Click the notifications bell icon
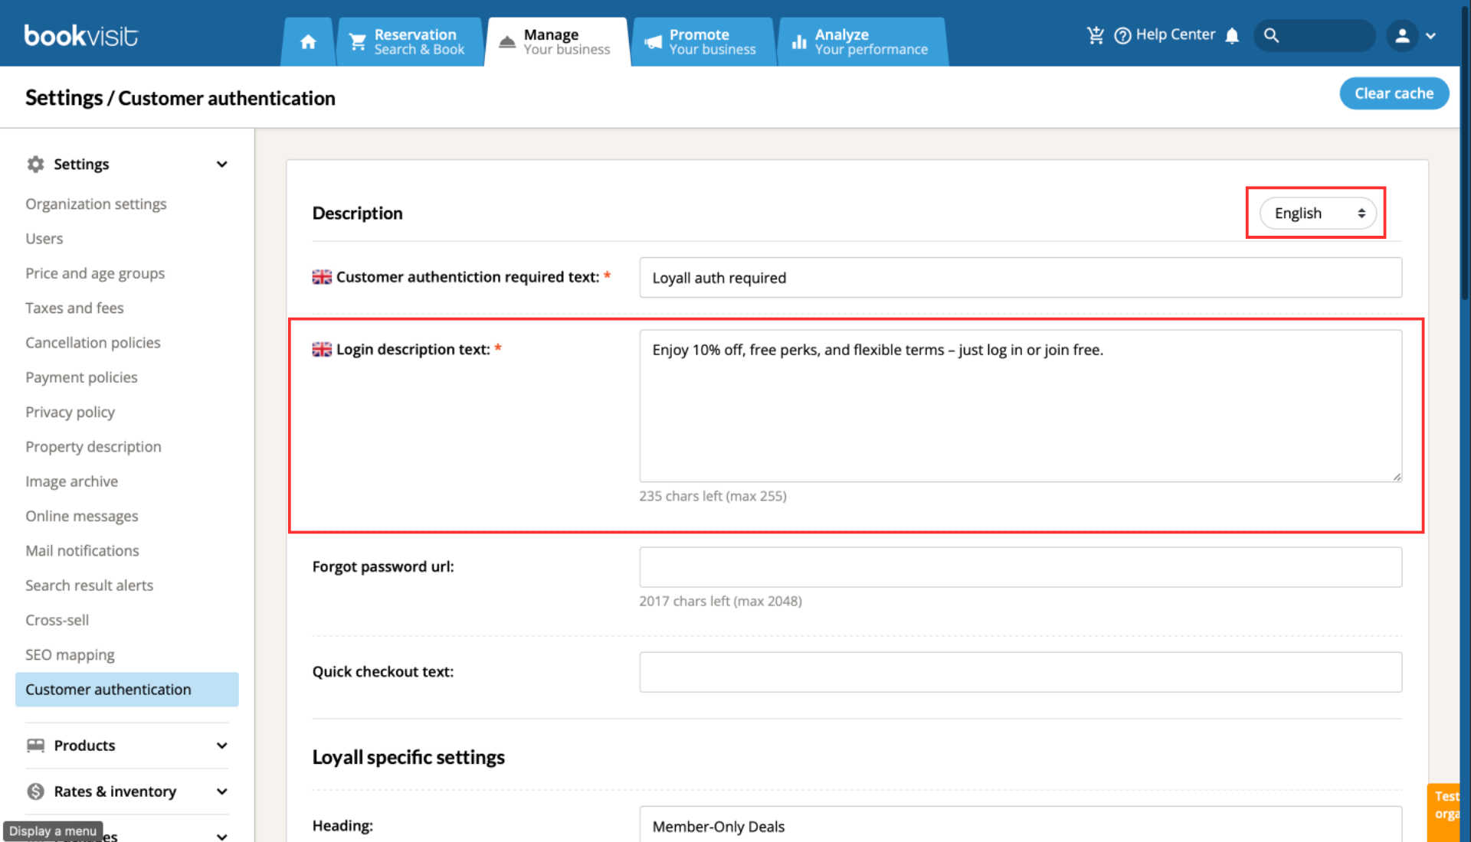The height and width of the screenshot is (842, 1471). click(1232, 36)
